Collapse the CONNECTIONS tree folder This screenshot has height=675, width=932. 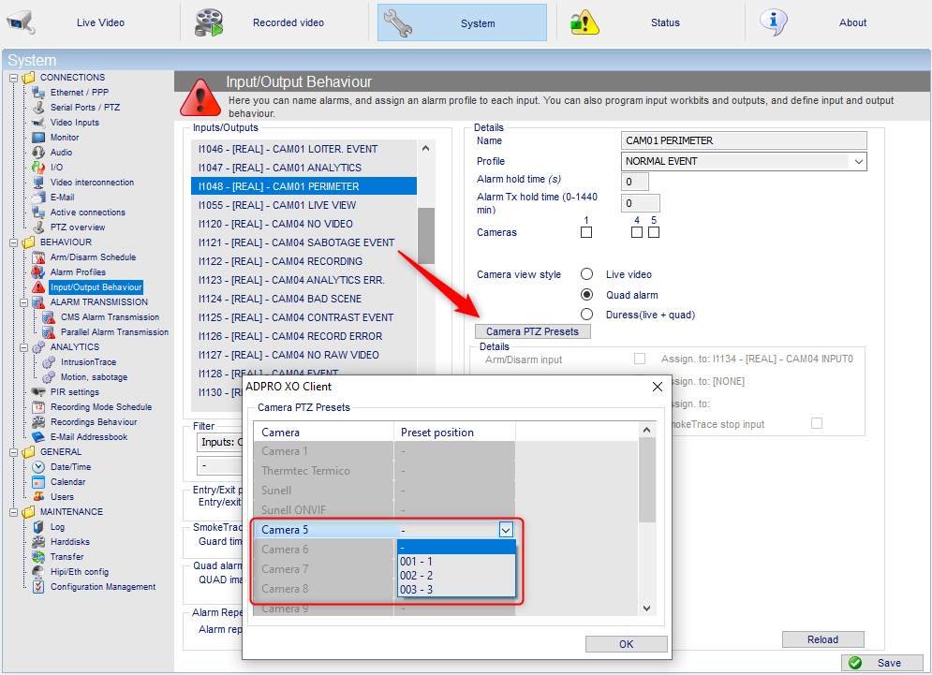13,78
